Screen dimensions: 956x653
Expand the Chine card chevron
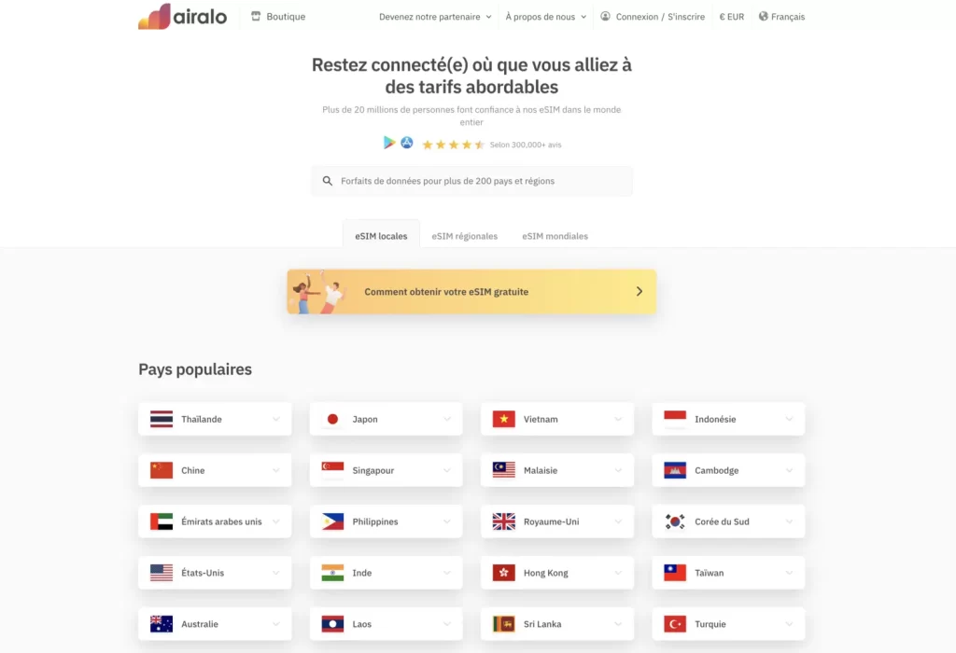(276, 470)
